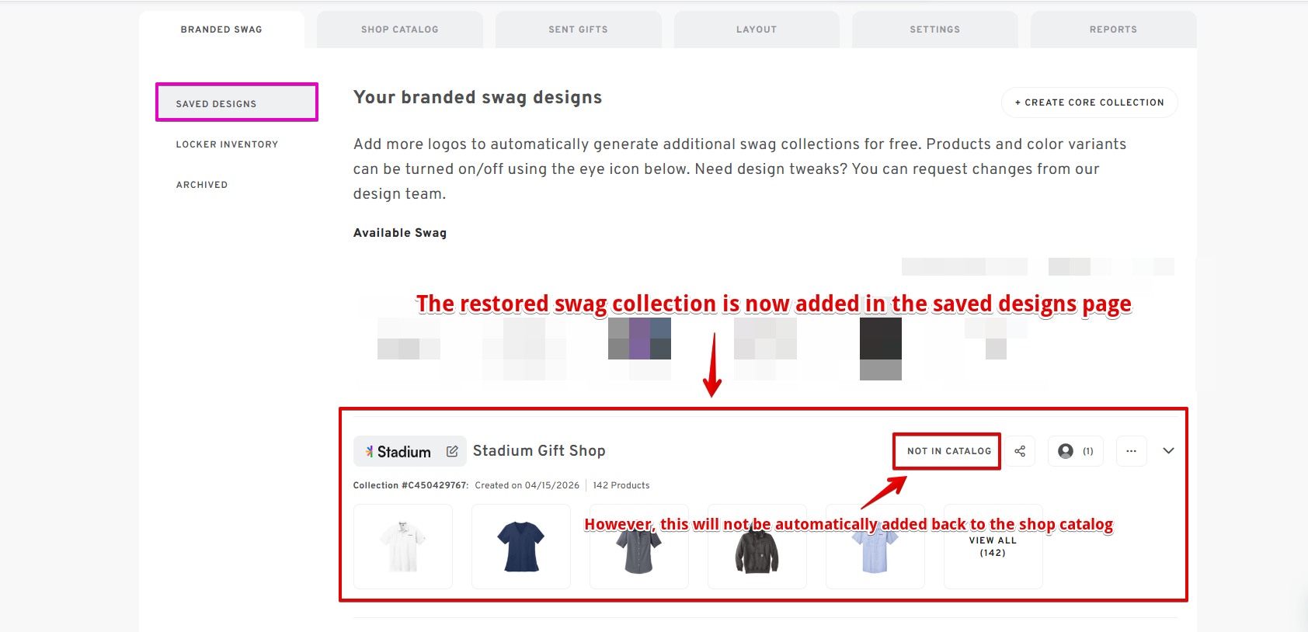The image size is (1308, 632).
Task: Click the user profile assignee icon button
Action: pyautogui.click(x=1076, y=451)
